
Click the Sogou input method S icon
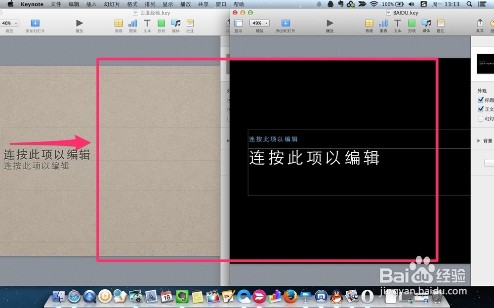pyautogui.click(x=424, y=4)
